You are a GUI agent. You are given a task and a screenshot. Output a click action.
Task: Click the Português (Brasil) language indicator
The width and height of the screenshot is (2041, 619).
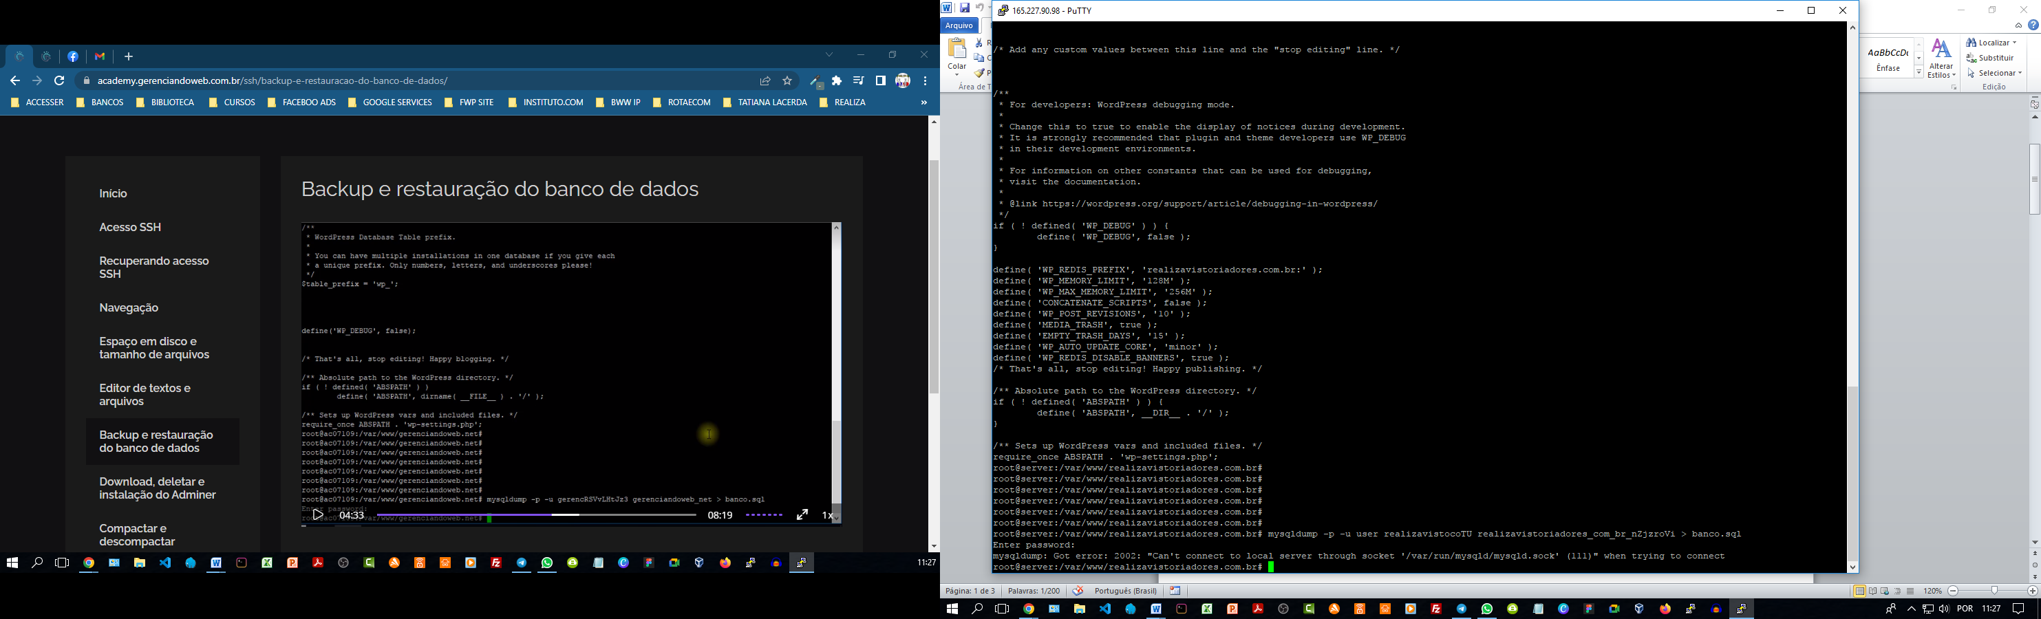tap(1125, 591)
